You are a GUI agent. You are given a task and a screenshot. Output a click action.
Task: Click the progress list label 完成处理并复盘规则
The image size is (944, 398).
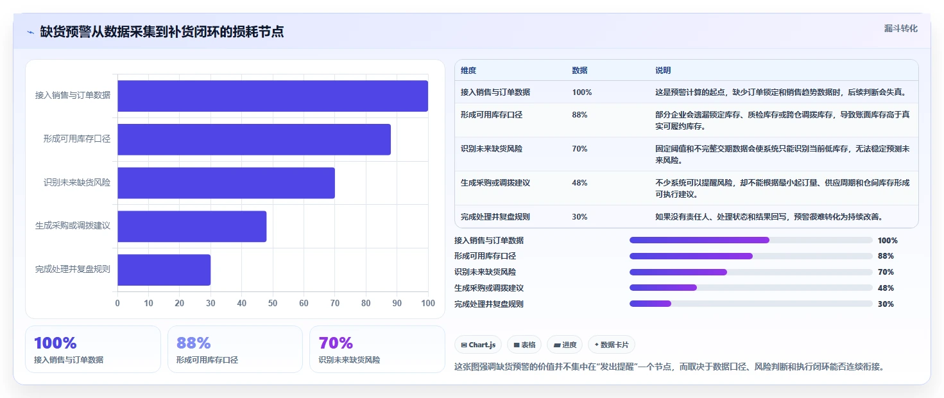[x=489, y=304]
